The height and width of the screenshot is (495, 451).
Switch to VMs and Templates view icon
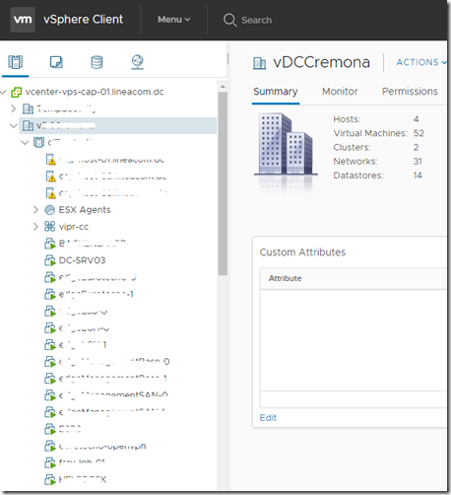click(x=56, y=62)
